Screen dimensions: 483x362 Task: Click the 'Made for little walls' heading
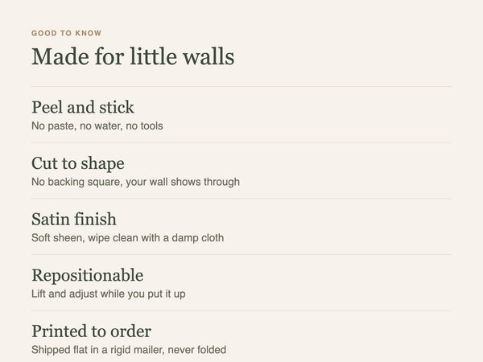(x=133, y=56)
